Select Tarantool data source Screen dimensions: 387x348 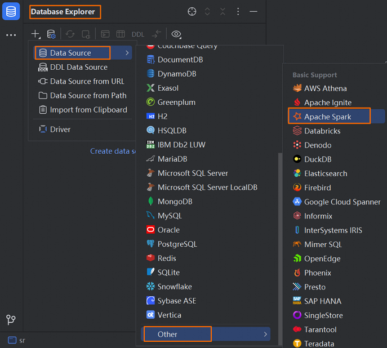336,329
